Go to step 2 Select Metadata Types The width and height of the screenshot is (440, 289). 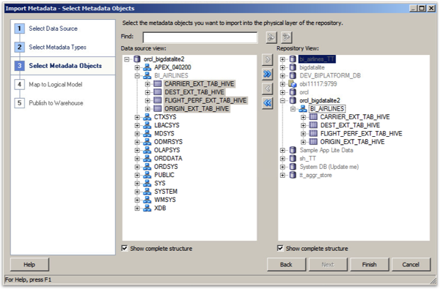(x=57, y=47)
